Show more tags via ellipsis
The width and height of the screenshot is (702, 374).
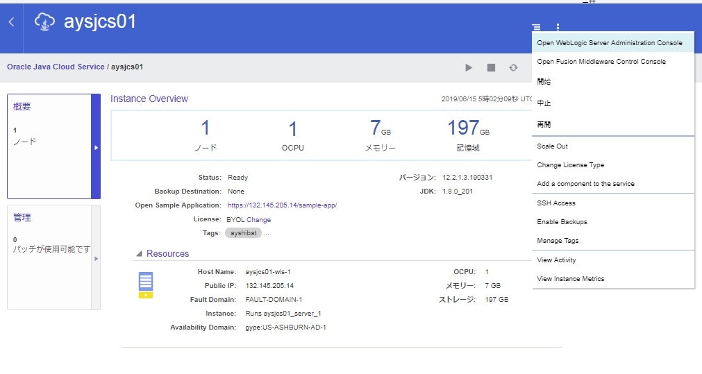[267, 233]
